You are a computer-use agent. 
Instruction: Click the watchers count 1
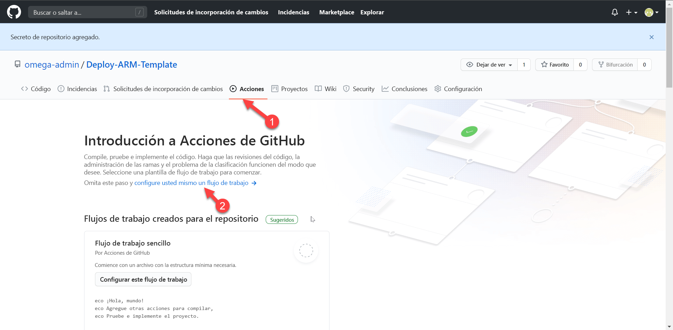click(524, 64)
